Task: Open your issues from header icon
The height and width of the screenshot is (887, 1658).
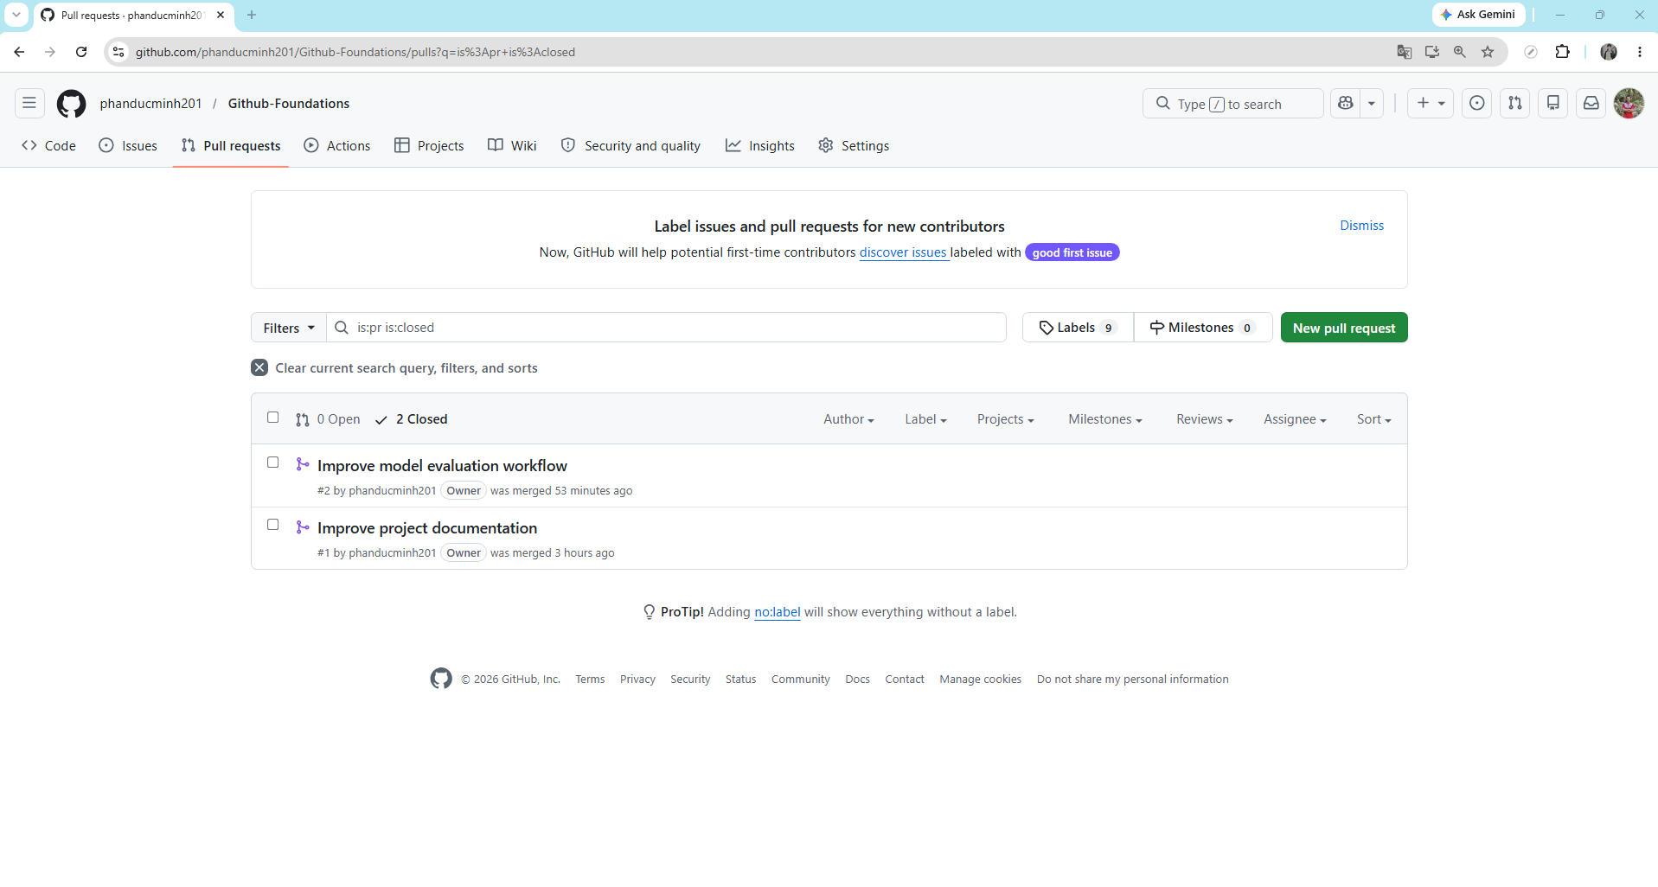Action: (1477, 104)
